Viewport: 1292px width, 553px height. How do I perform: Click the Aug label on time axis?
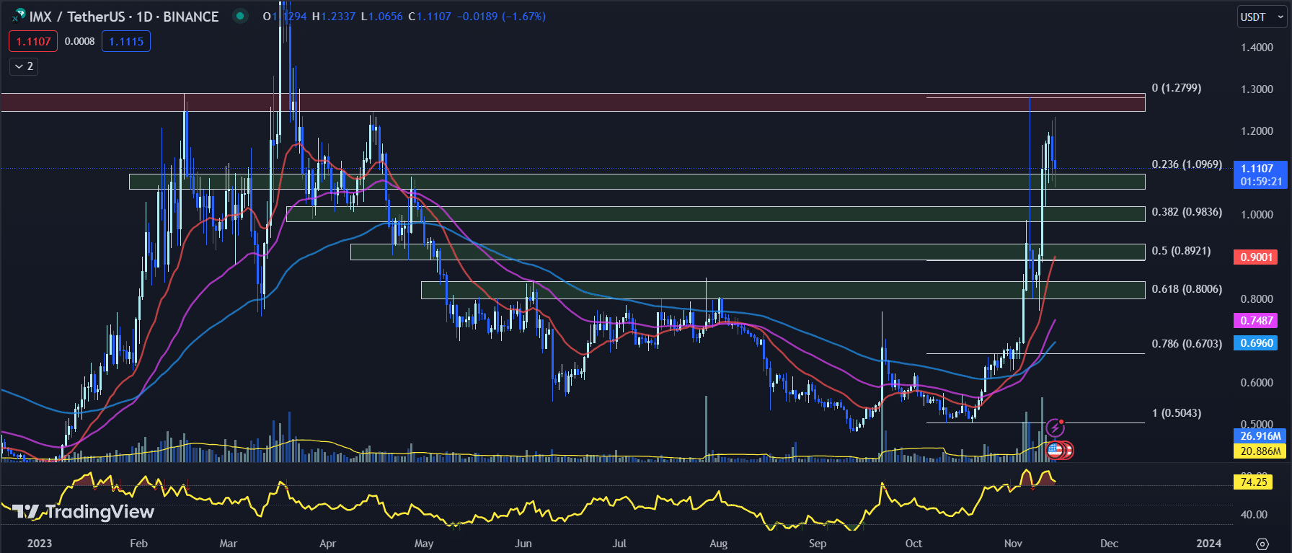(718, 544)
